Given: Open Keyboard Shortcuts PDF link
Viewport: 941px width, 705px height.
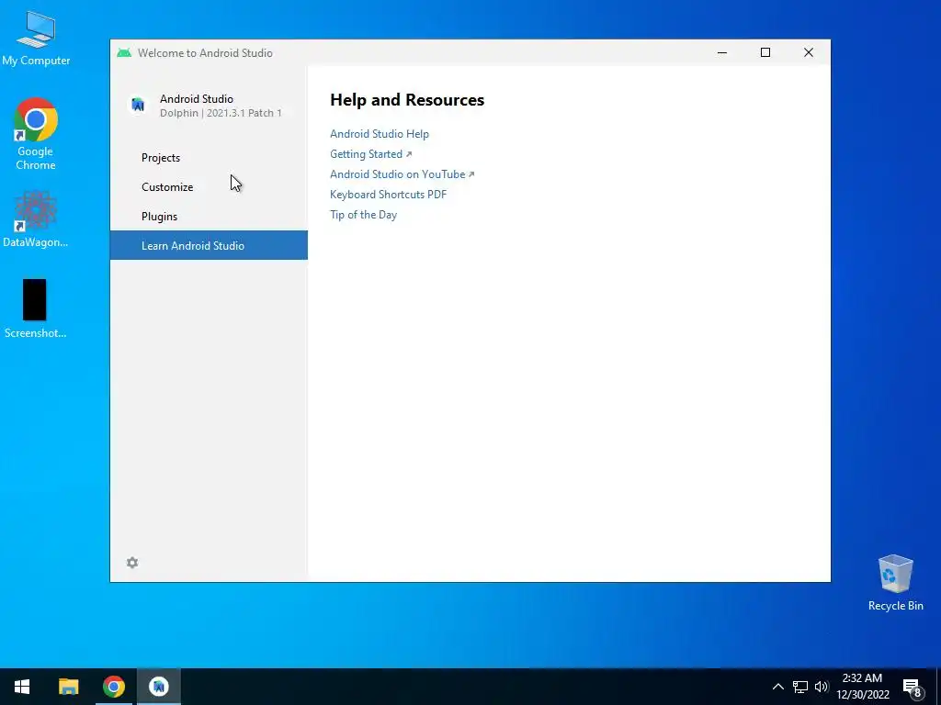Looking at the screenshot, I should (389, 195).
